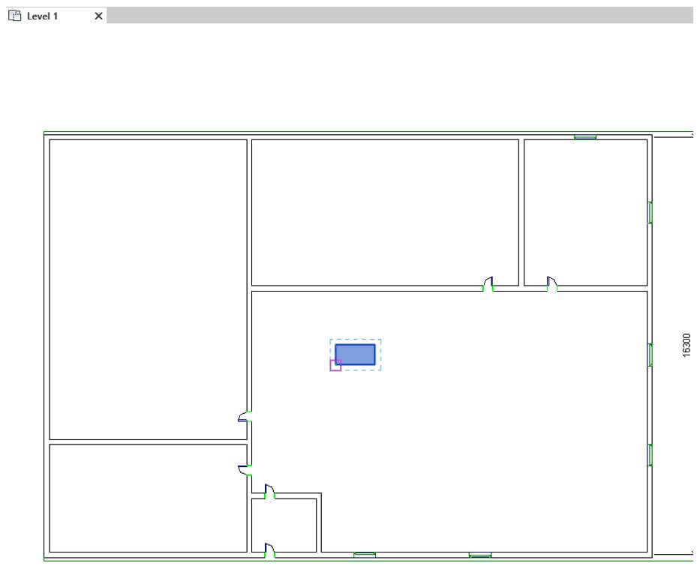
Task: Click the green window near the top-right corner
Action: (x=586, y=137)
